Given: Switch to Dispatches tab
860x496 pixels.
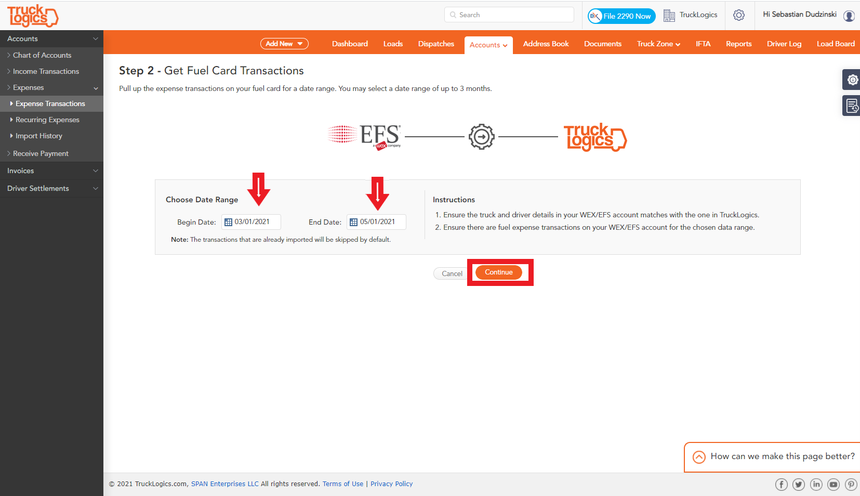Looking at the screenshot, I should click(436, 44).
